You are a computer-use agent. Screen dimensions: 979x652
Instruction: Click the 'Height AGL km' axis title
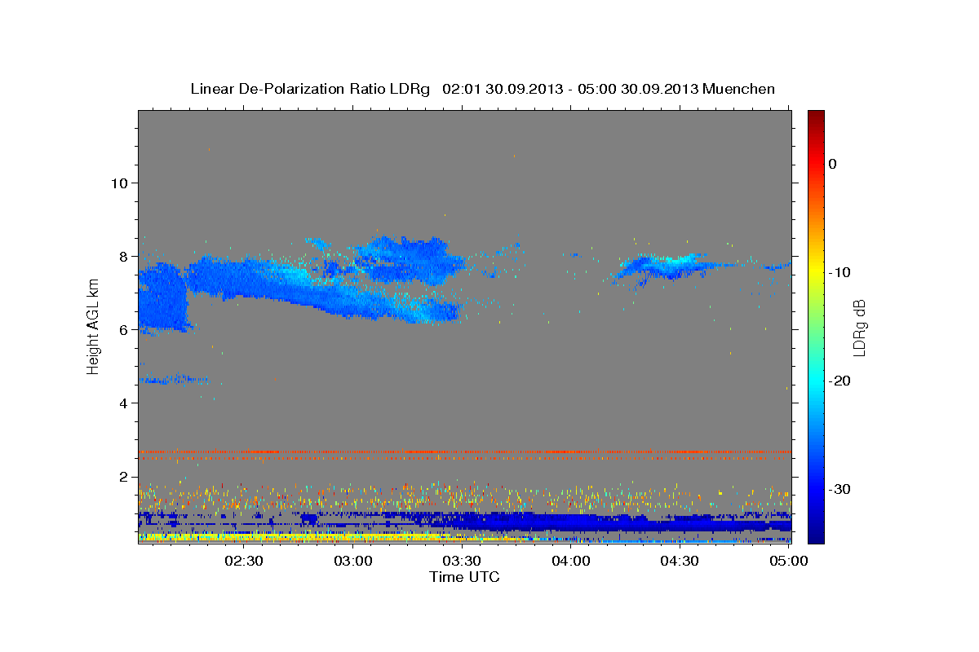click(x=93, y=327)
